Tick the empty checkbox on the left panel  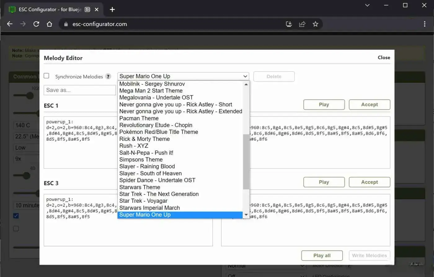click(x=16, y=228)
